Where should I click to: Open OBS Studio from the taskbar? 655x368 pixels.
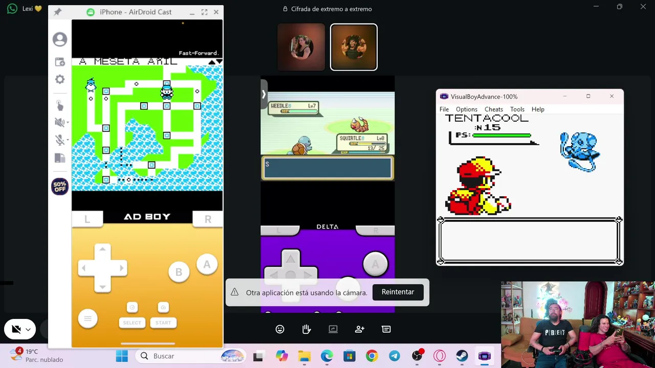tap(417, 356)
